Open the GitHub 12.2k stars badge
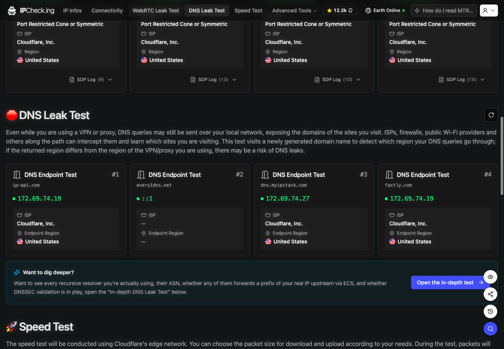The image size is (504, 349). (x=340, y=11)
